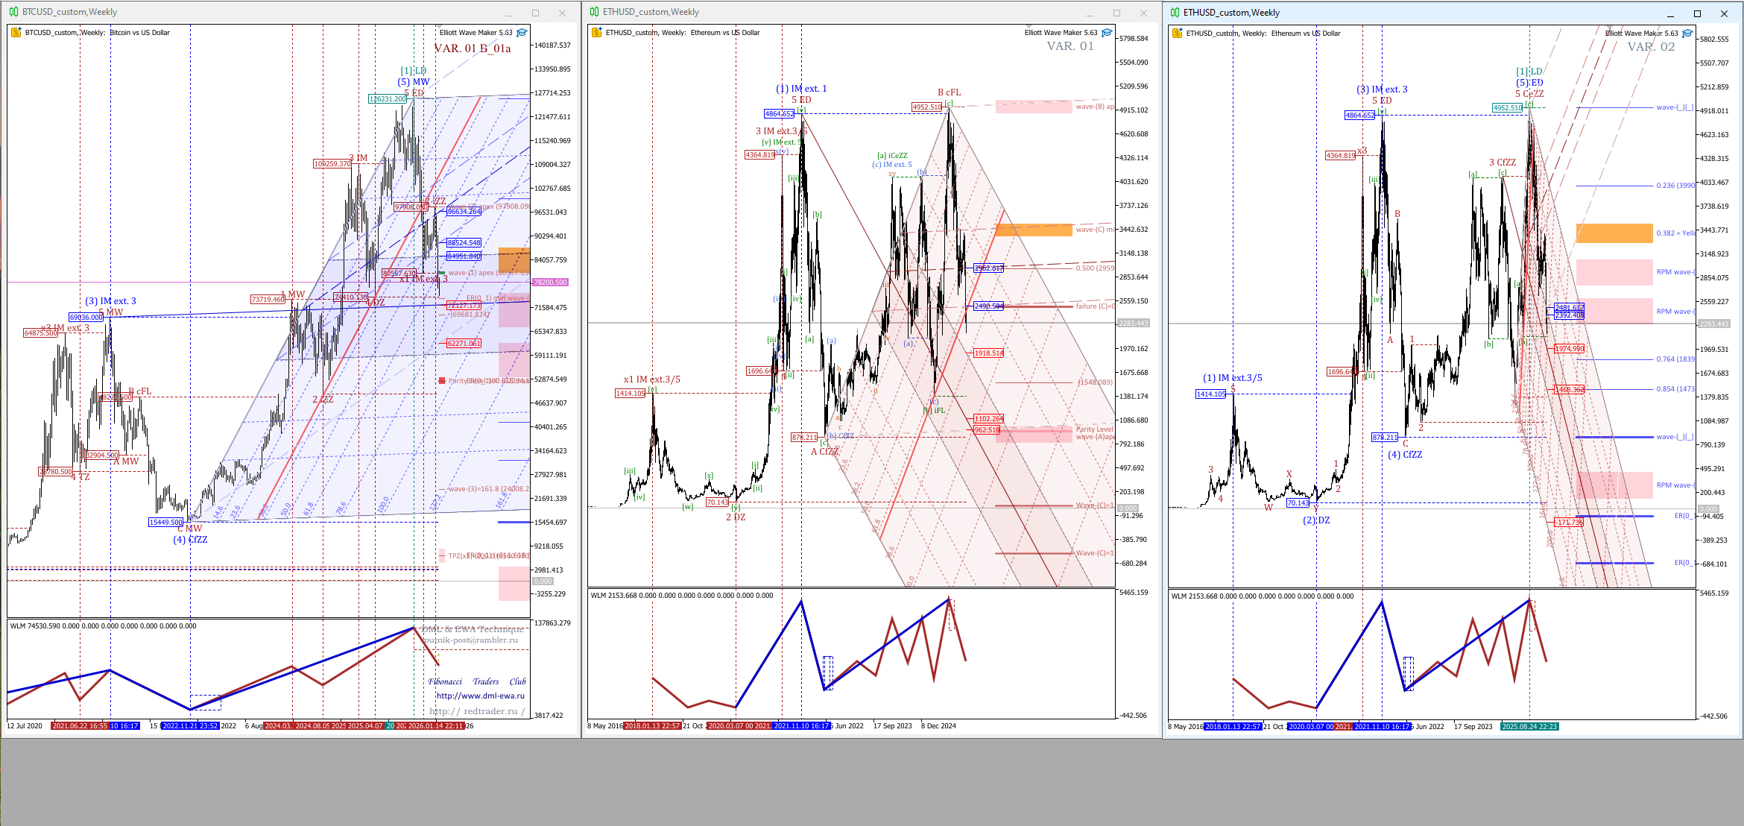Click the graduation cap icon on the right ETHUSD chart

[x=1687, y=34]
